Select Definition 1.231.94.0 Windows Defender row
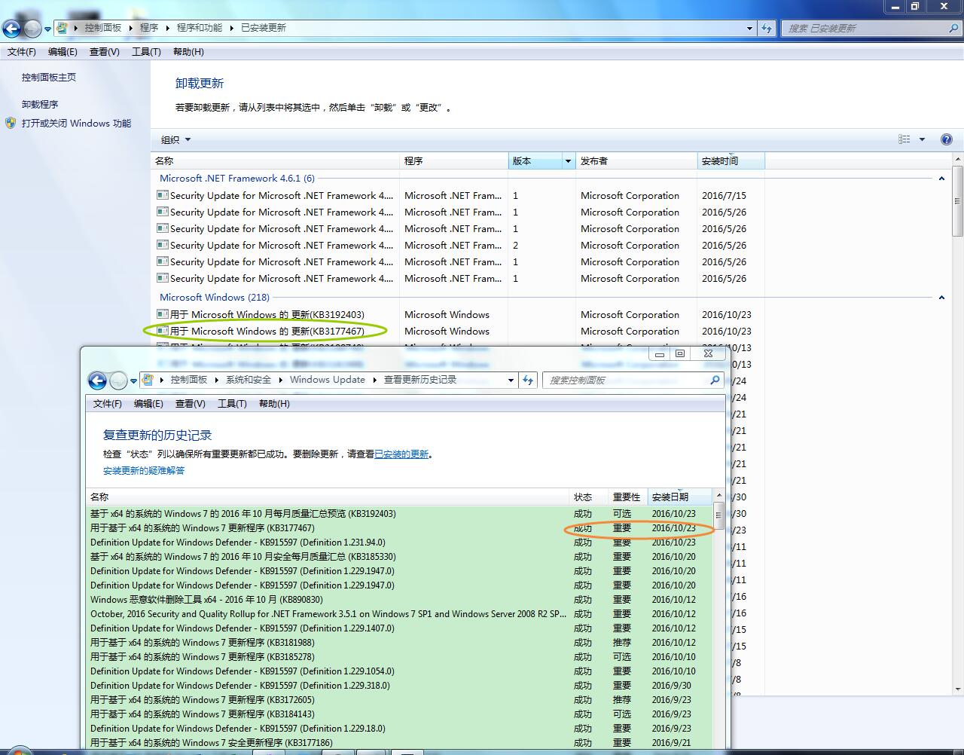Image resolution: width=964 pixels, height=755 pixels. point(400,543)
